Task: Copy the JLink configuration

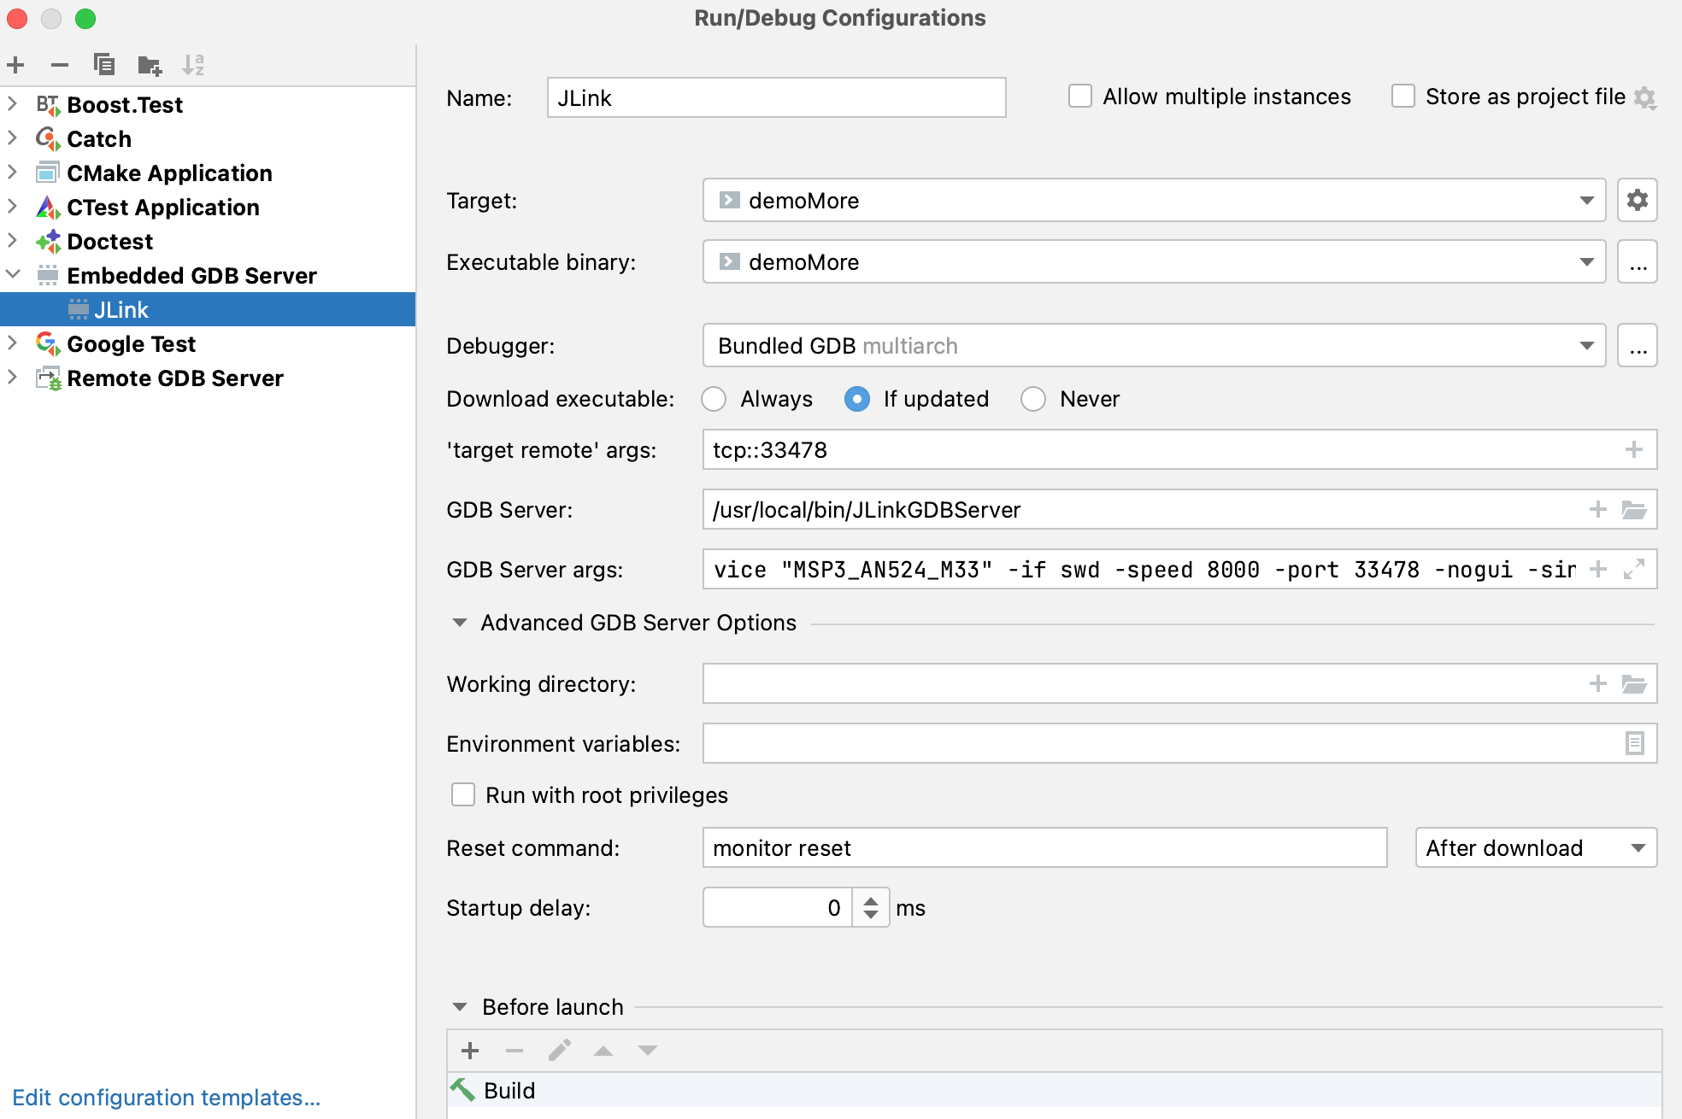Action: (x=104, y=64)
